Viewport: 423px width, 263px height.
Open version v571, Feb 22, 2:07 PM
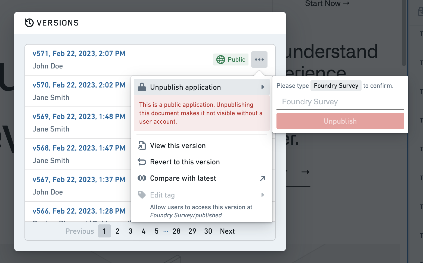click(x=79, y=54)
